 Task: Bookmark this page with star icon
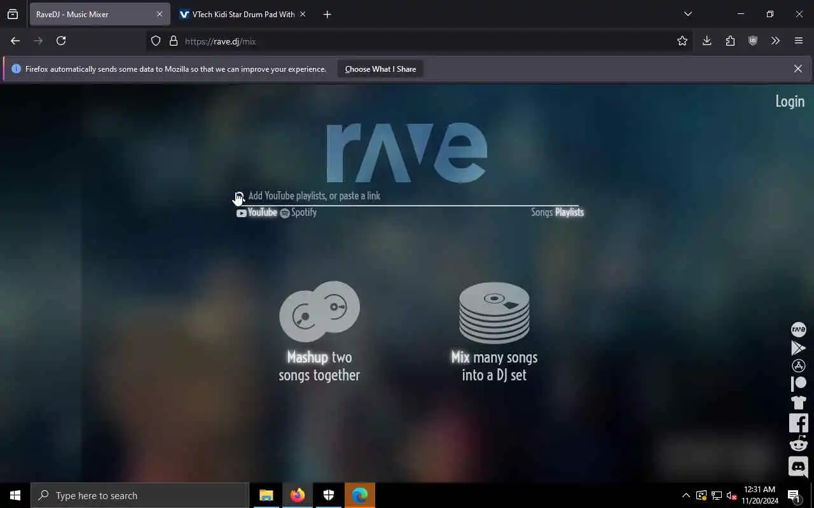(682, 41)
